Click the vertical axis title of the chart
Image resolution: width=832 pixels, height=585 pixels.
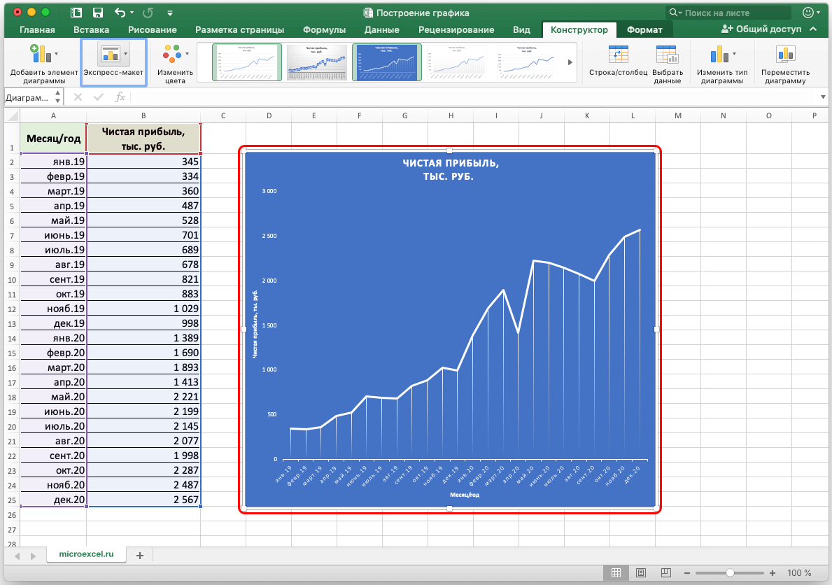255,324
